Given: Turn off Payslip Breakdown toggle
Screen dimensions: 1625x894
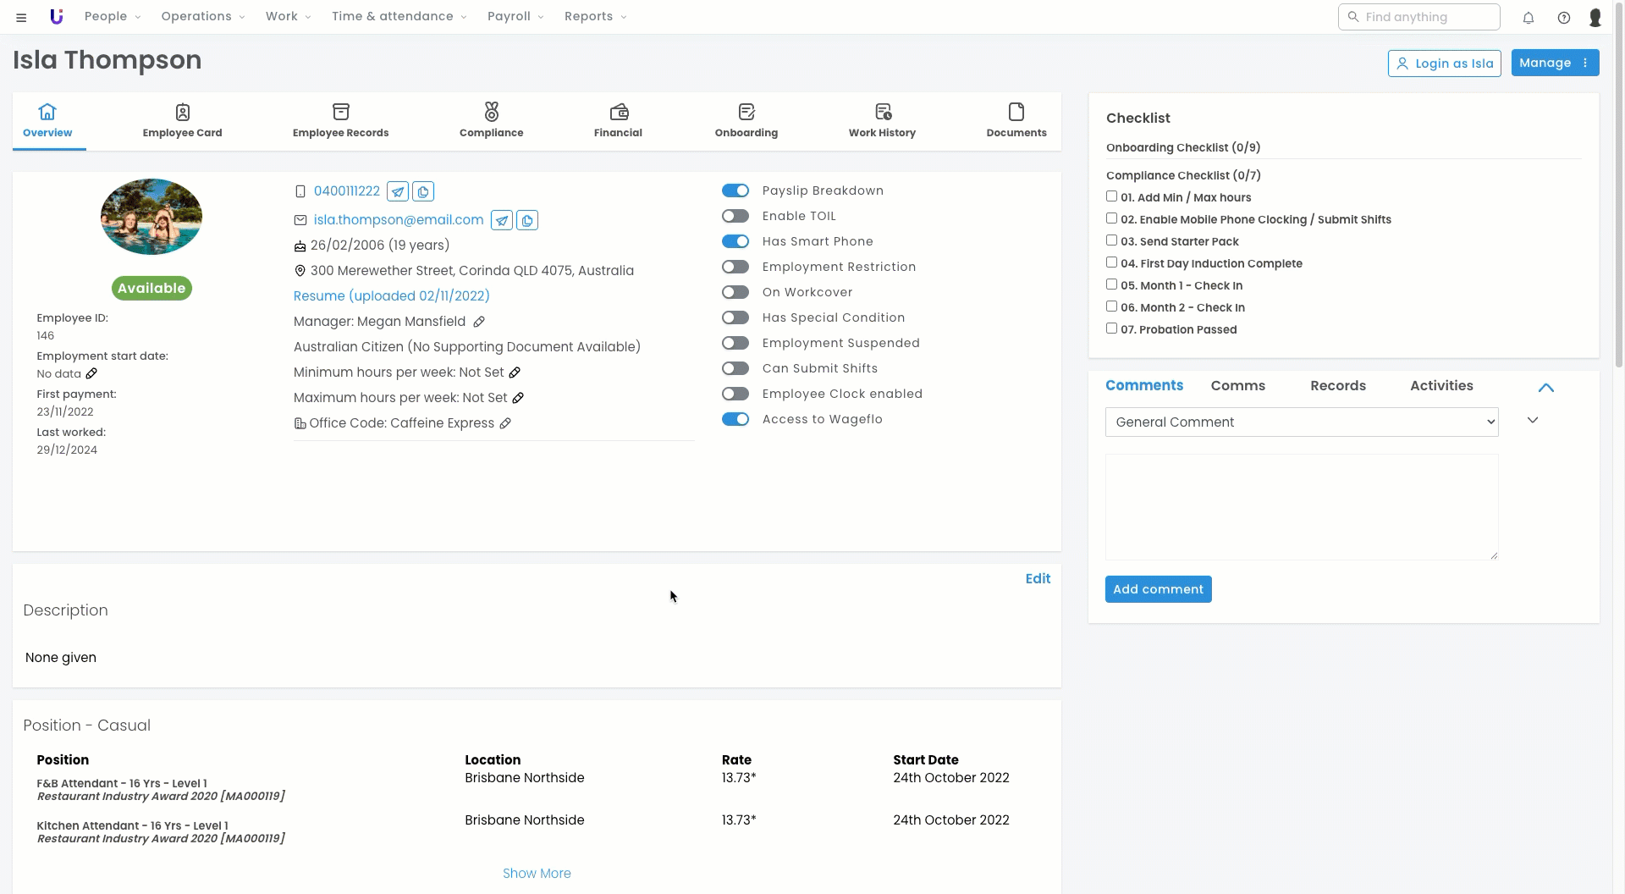Looking at the screenshot, I should pyautogui.click(x=735, y=190).
